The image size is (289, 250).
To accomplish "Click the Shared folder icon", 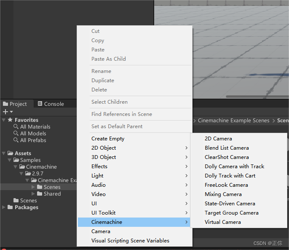I will [40, 194].
